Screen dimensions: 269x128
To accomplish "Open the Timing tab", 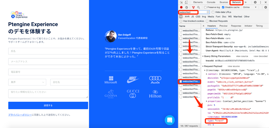I will point(259,26).
